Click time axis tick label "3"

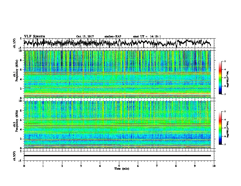click(x=81, y=166)
